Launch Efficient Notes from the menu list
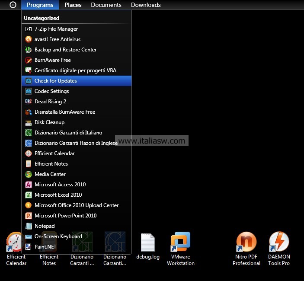This screenshot has height=281, width=304. [77, 164]
